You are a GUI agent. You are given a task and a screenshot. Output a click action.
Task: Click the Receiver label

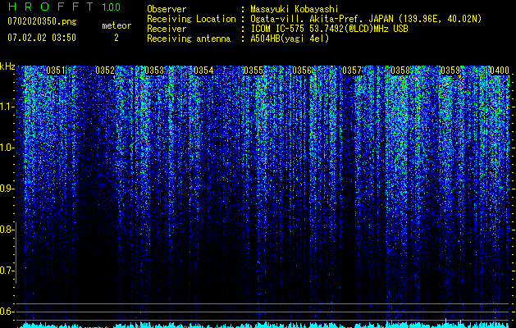tap(167, 29)
